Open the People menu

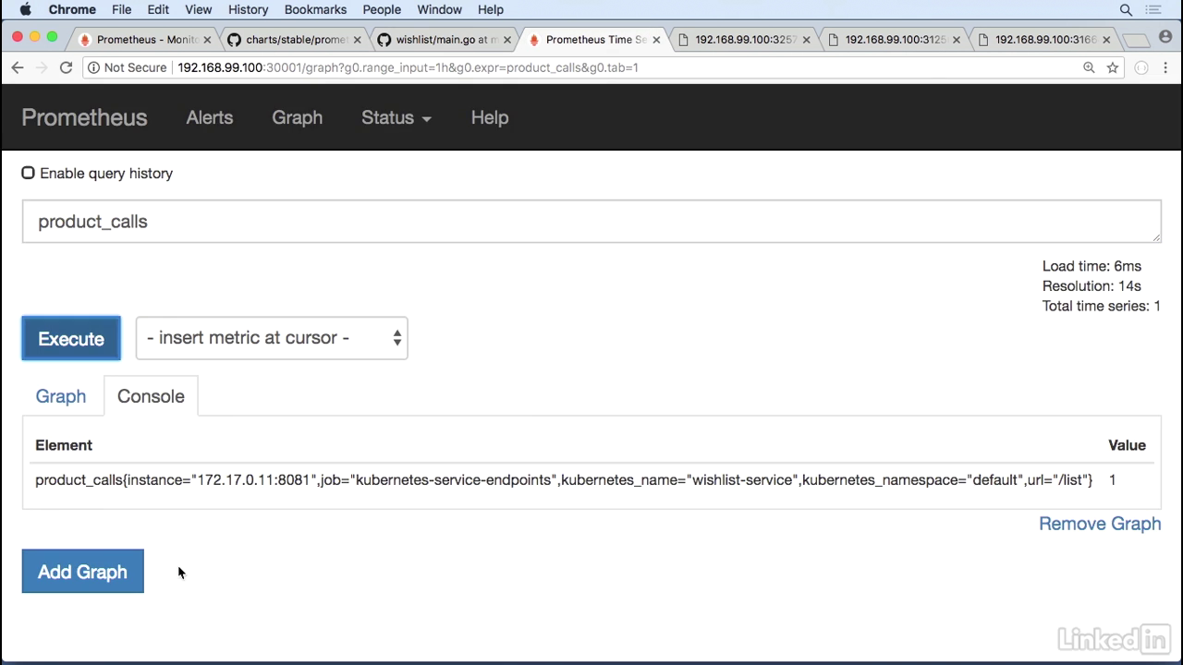pos(382,9)
